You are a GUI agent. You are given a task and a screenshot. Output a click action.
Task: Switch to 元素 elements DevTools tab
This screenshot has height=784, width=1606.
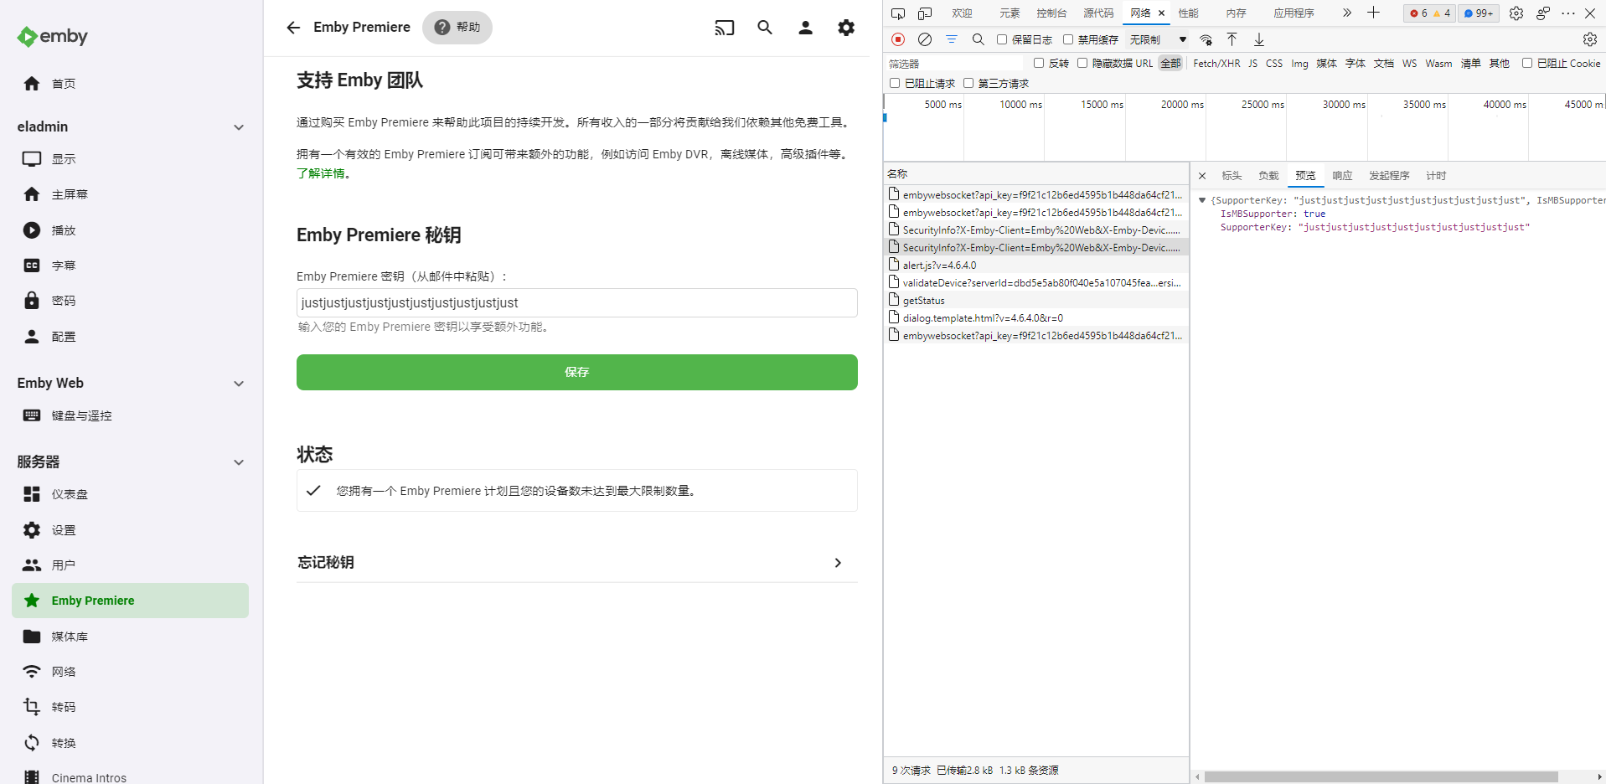1010,13
